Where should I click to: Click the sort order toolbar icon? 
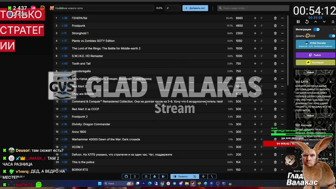tap(212, 177)
